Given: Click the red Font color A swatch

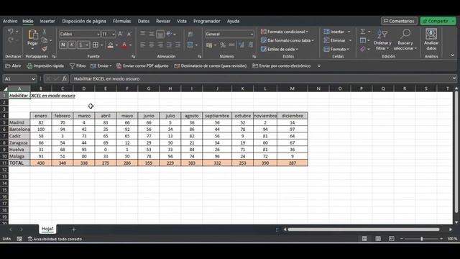Looking at the screenshot, I should pos(124,45).
